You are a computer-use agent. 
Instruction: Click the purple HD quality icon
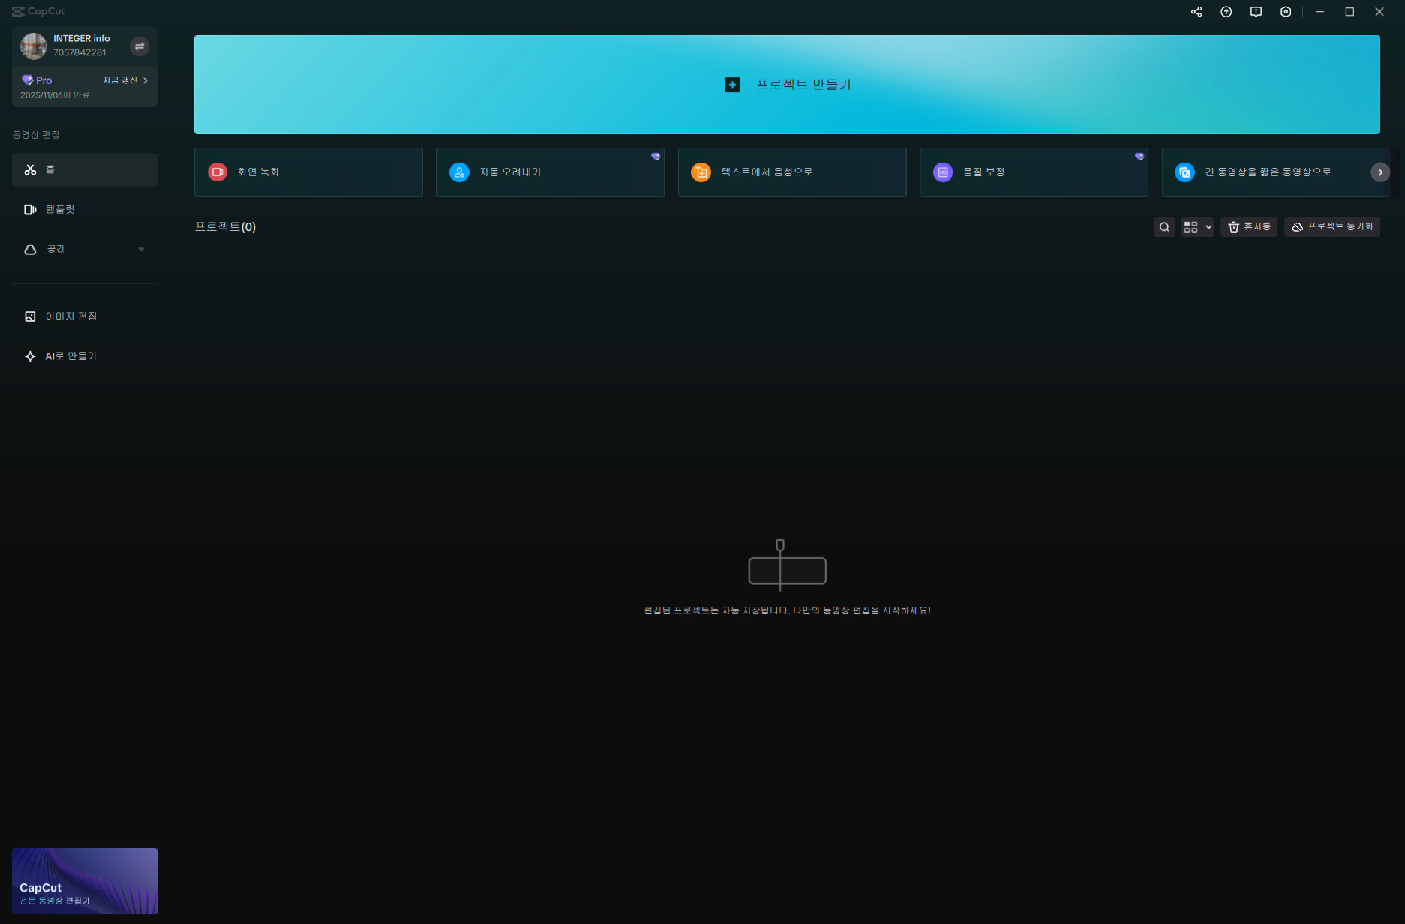coord(943,172)
